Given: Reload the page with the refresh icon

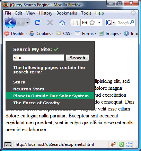Looking at the screenshot, I should (37, 23).
